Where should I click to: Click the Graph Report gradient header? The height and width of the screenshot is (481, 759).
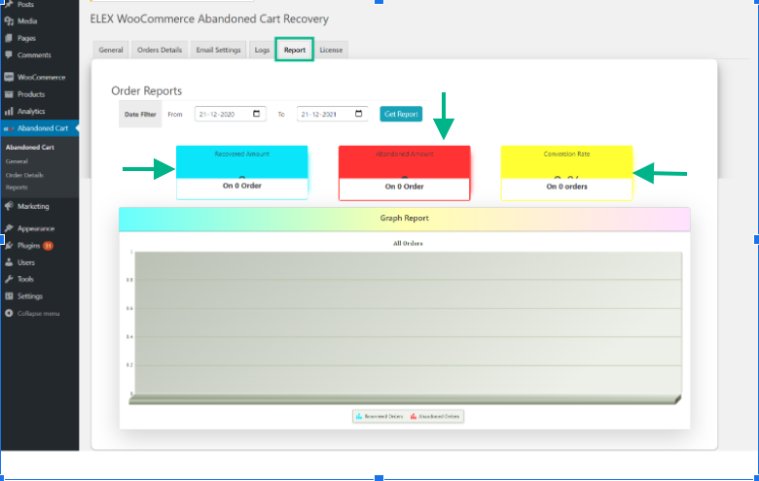(x=405, y=219)
